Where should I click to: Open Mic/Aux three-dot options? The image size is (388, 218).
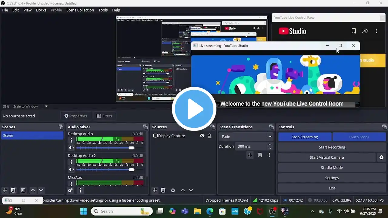[x=71, y=183]
